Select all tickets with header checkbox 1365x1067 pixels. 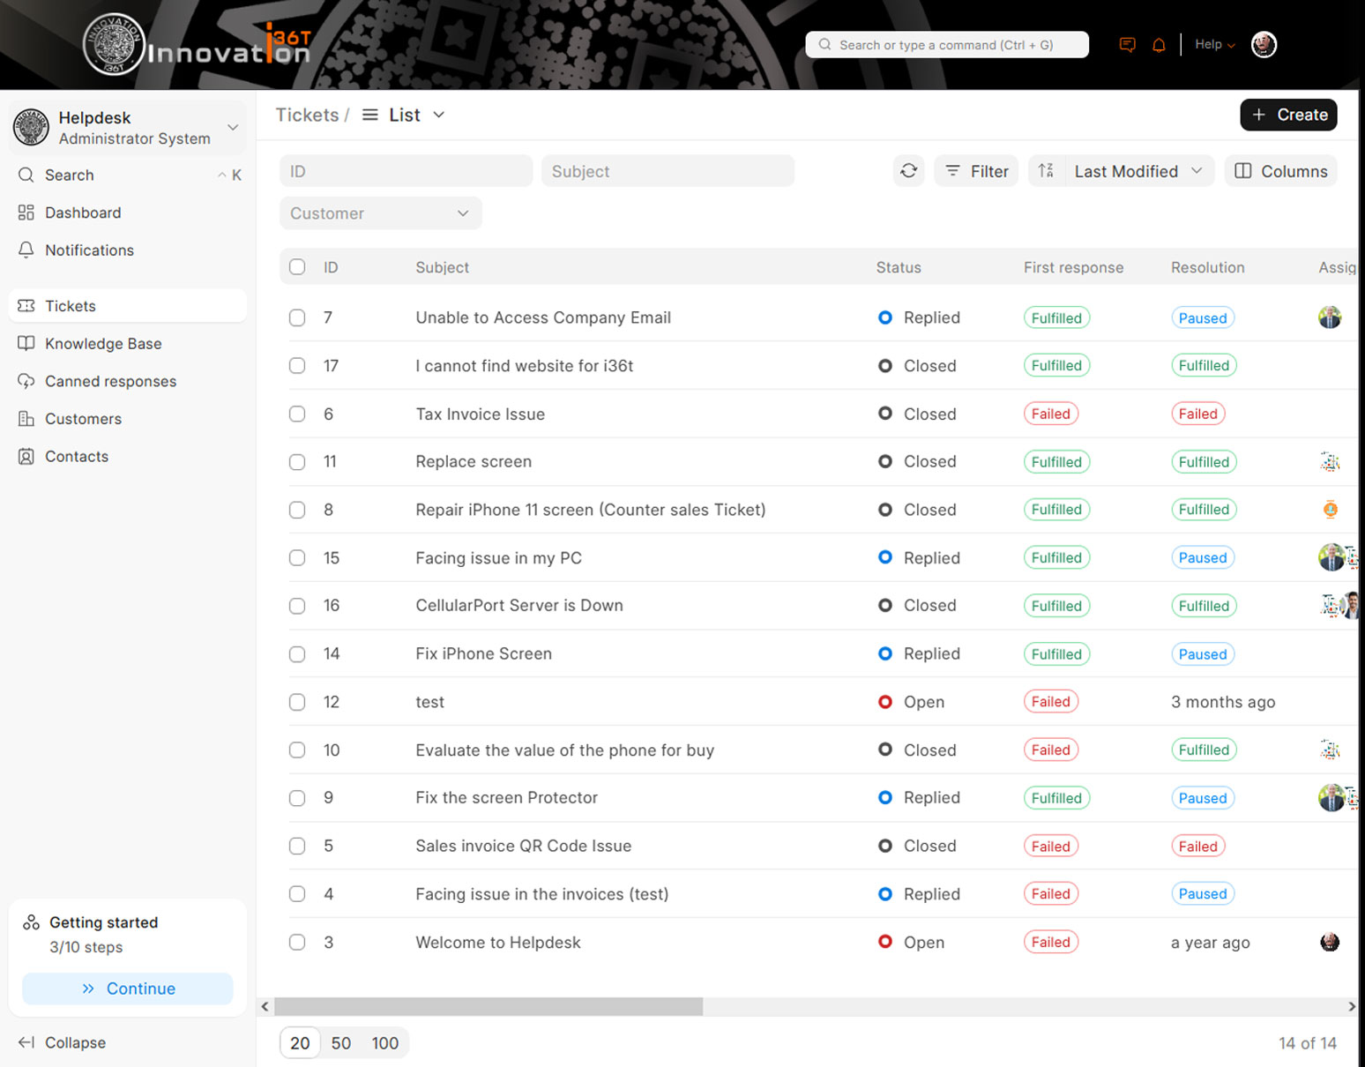[x=297, y=267]
